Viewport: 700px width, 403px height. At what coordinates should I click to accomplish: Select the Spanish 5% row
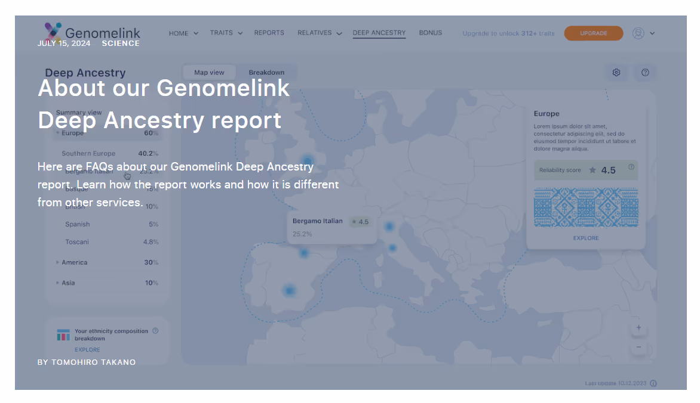click(107, 224)
